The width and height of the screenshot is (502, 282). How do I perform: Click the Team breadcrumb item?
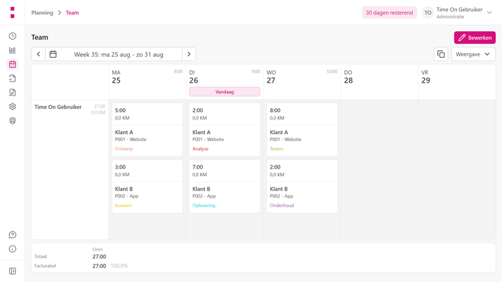tap(72, 13)
